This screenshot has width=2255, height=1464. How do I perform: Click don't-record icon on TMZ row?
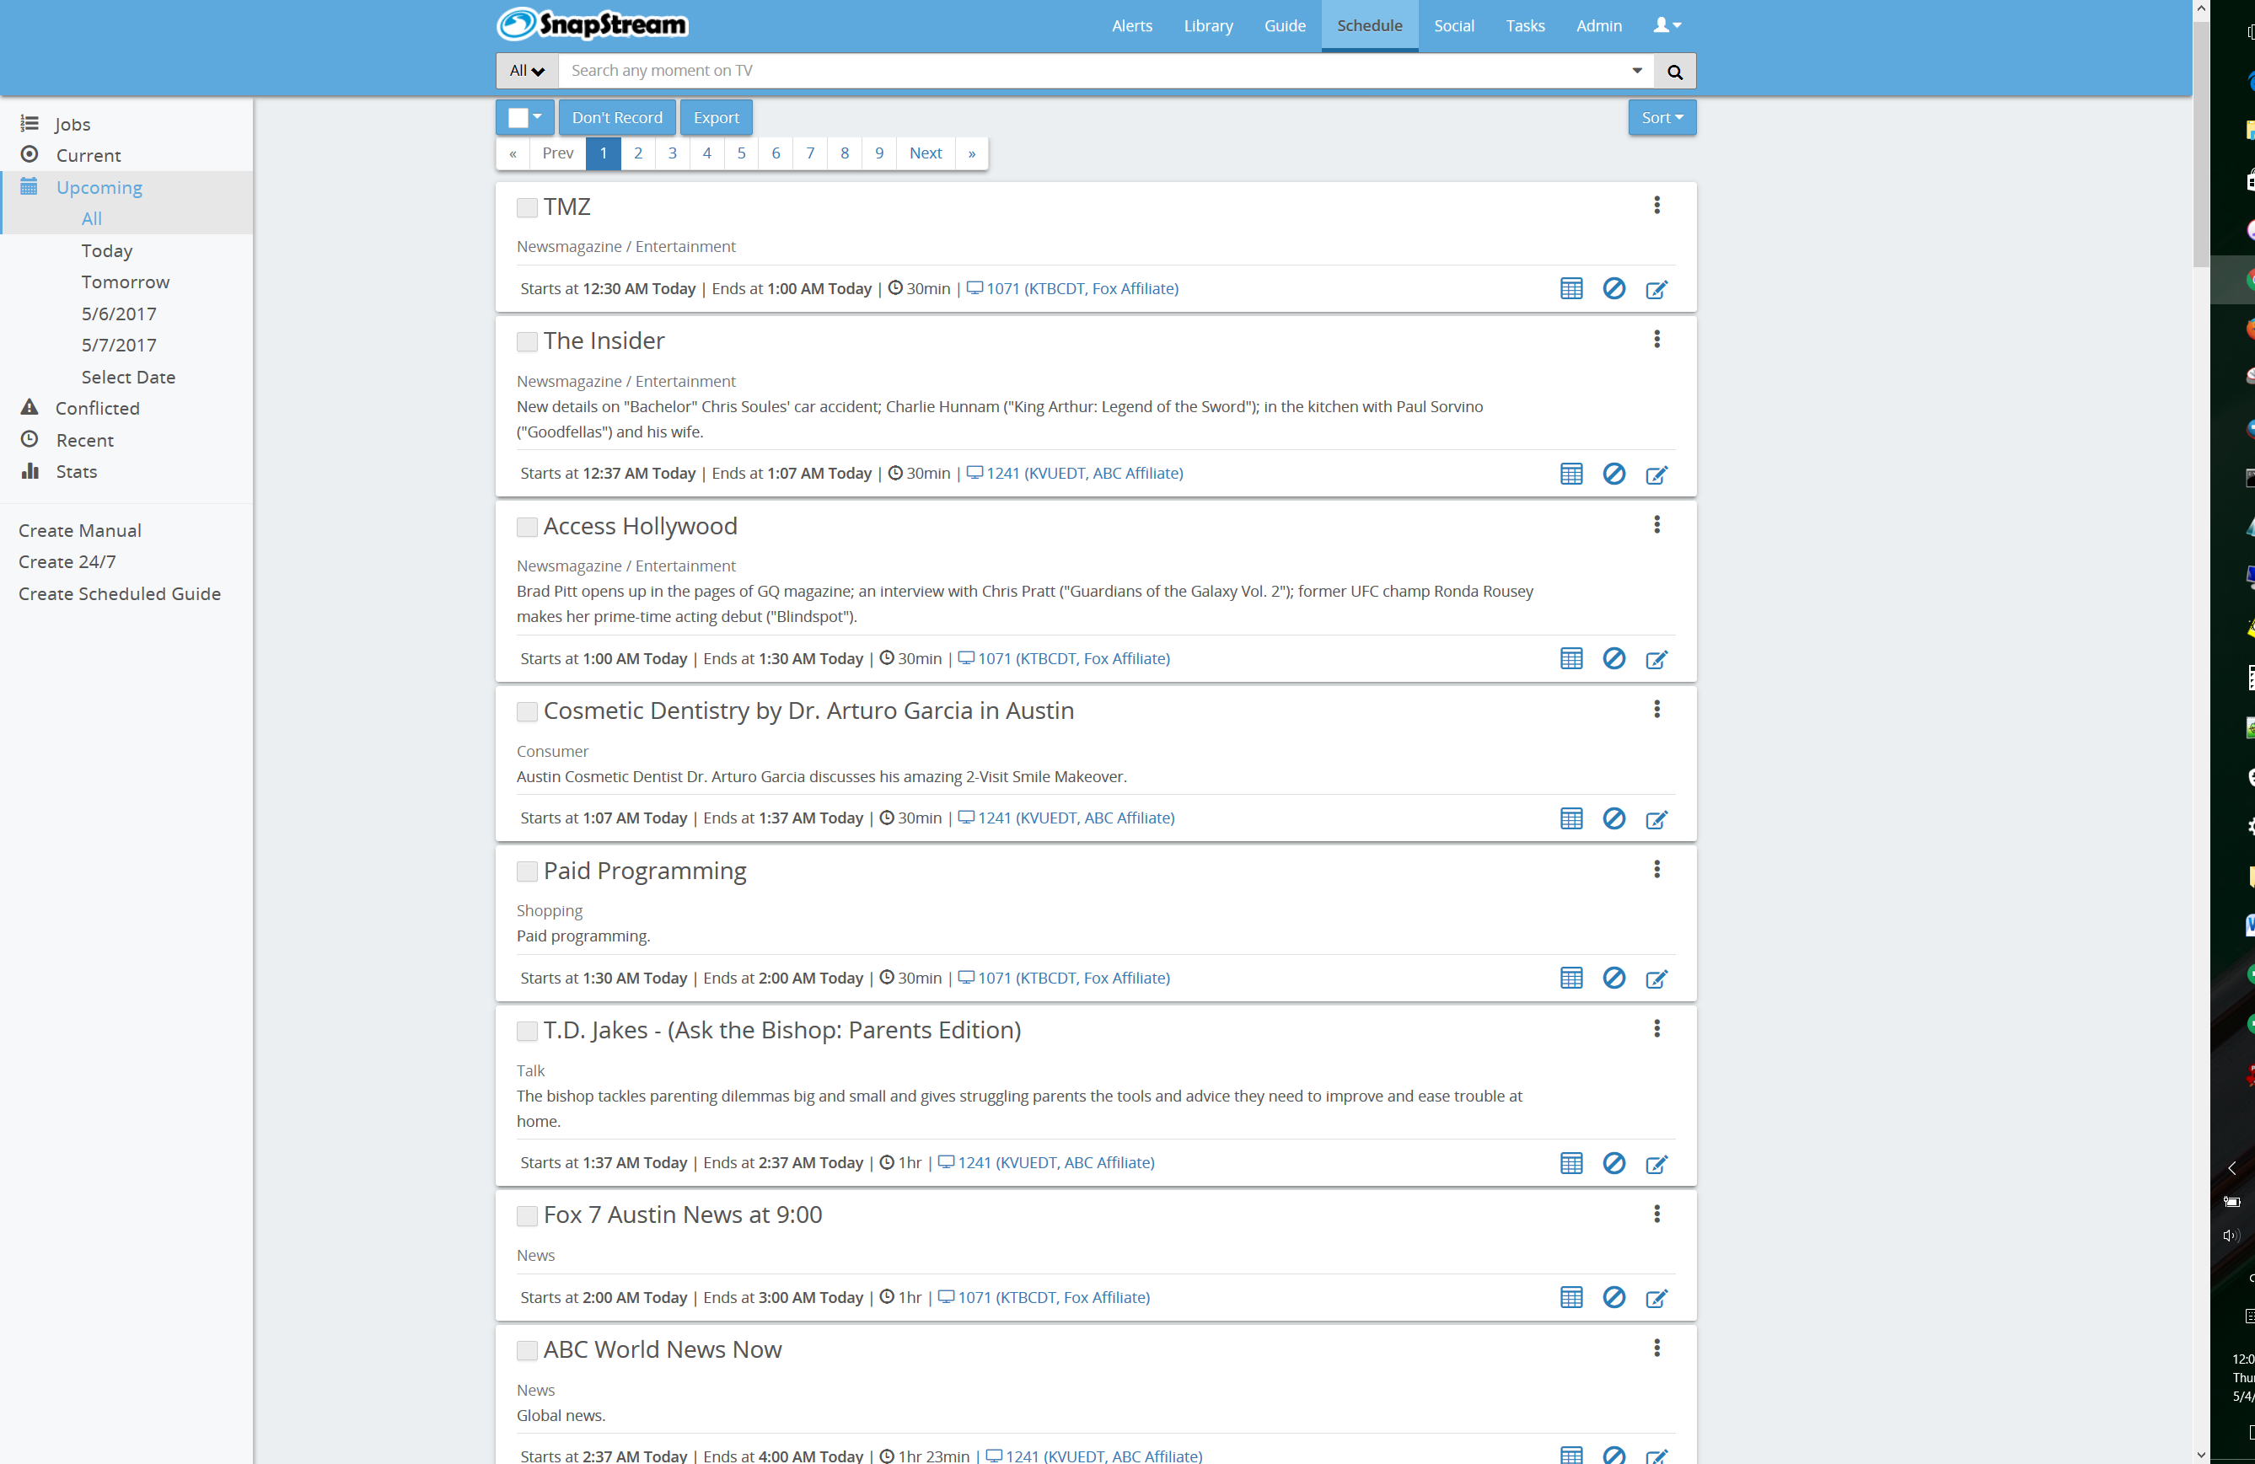[x=1613, y=289]
